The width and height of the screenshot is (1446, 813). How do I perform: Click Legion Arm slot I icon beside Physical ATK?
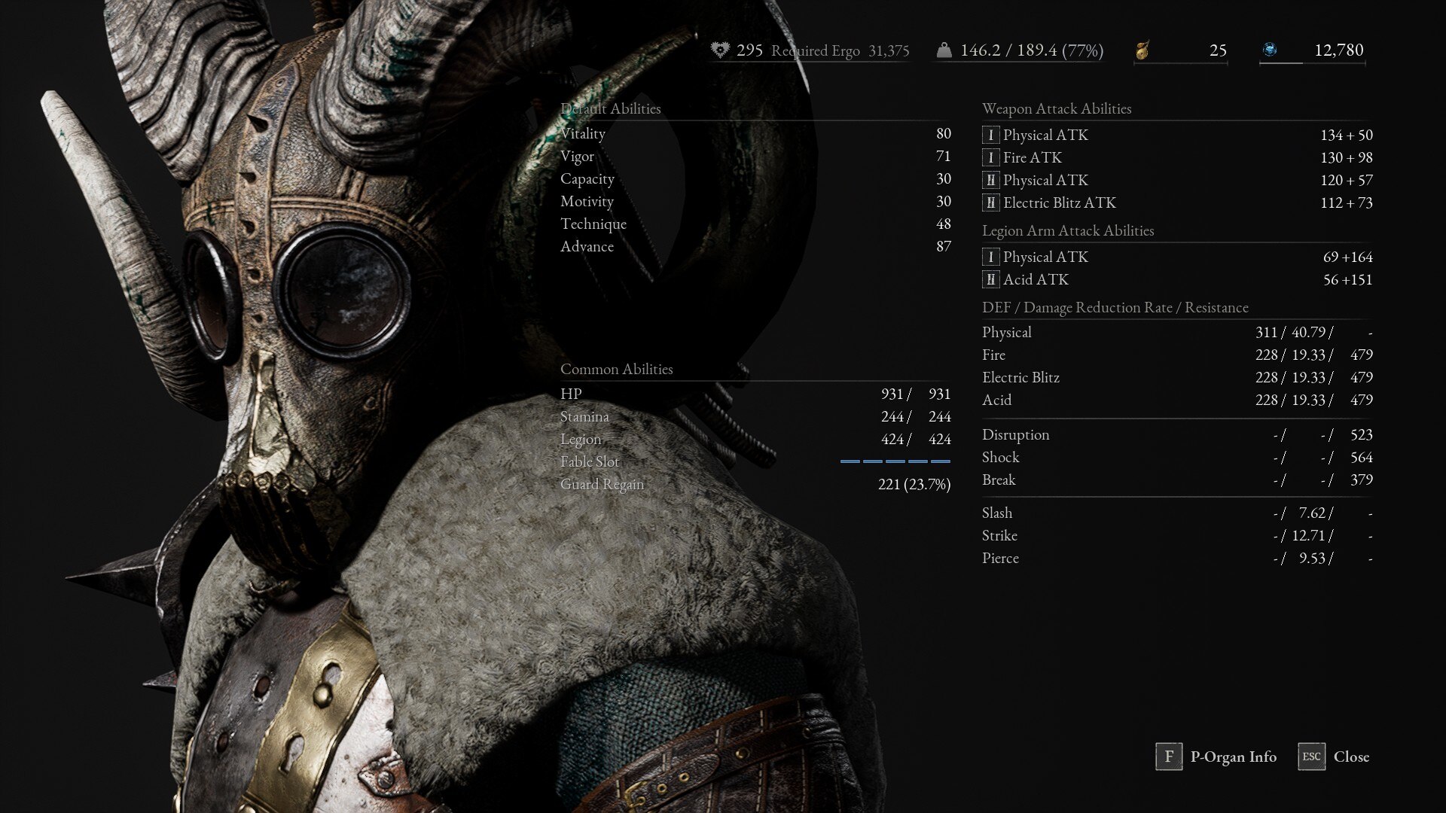coord(990,257)
